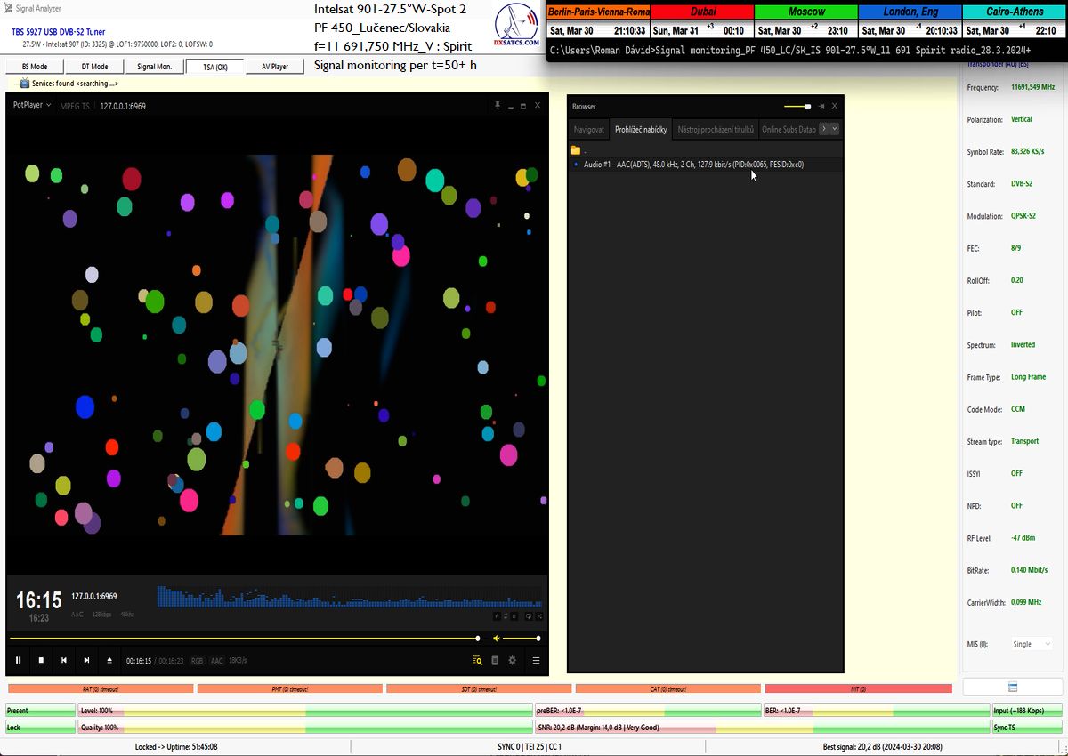Open the PotPlayer main menu dropdown
Viewport: 1068px width, 756px height.
(x=32, y=105)
